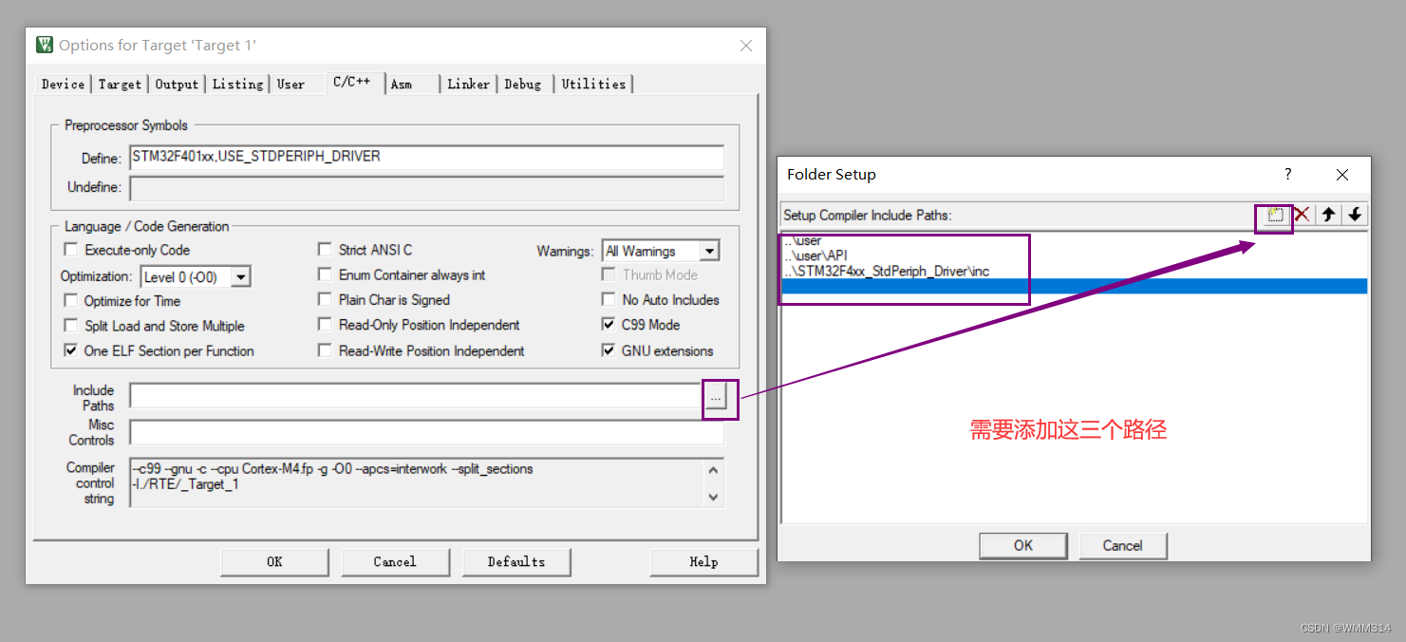Confirm Folder Setup with OK
Screen dimensions: 1406x642
[1022, 544]
